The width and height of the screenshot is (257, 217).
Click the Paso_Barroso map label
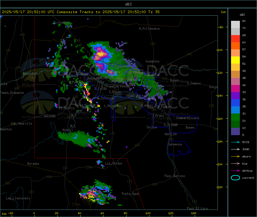175,176
